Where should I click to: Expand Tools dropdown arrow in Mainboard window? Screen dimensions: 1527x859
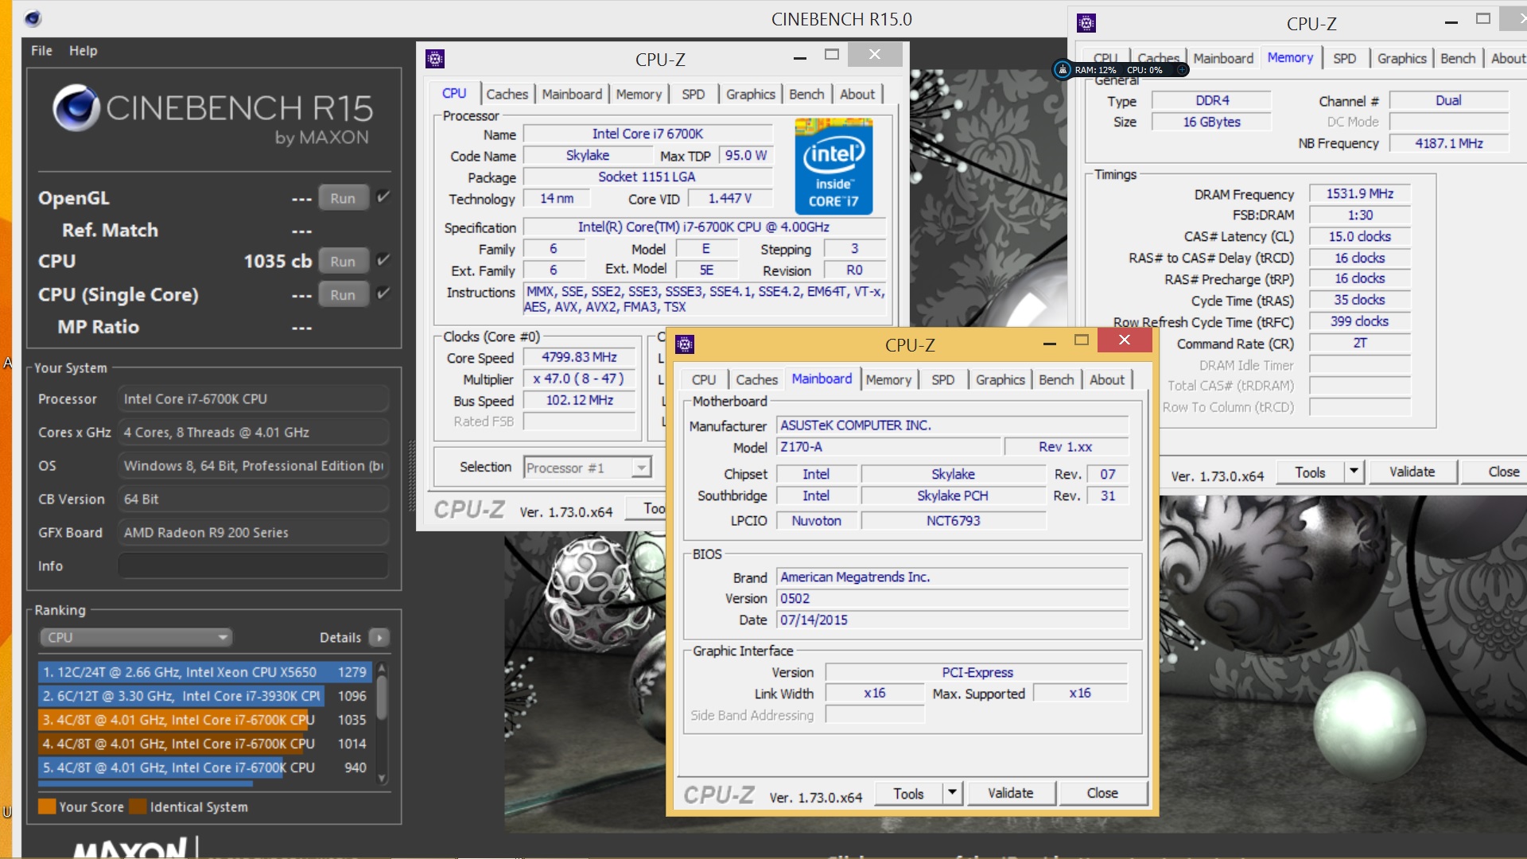[952, 793]
